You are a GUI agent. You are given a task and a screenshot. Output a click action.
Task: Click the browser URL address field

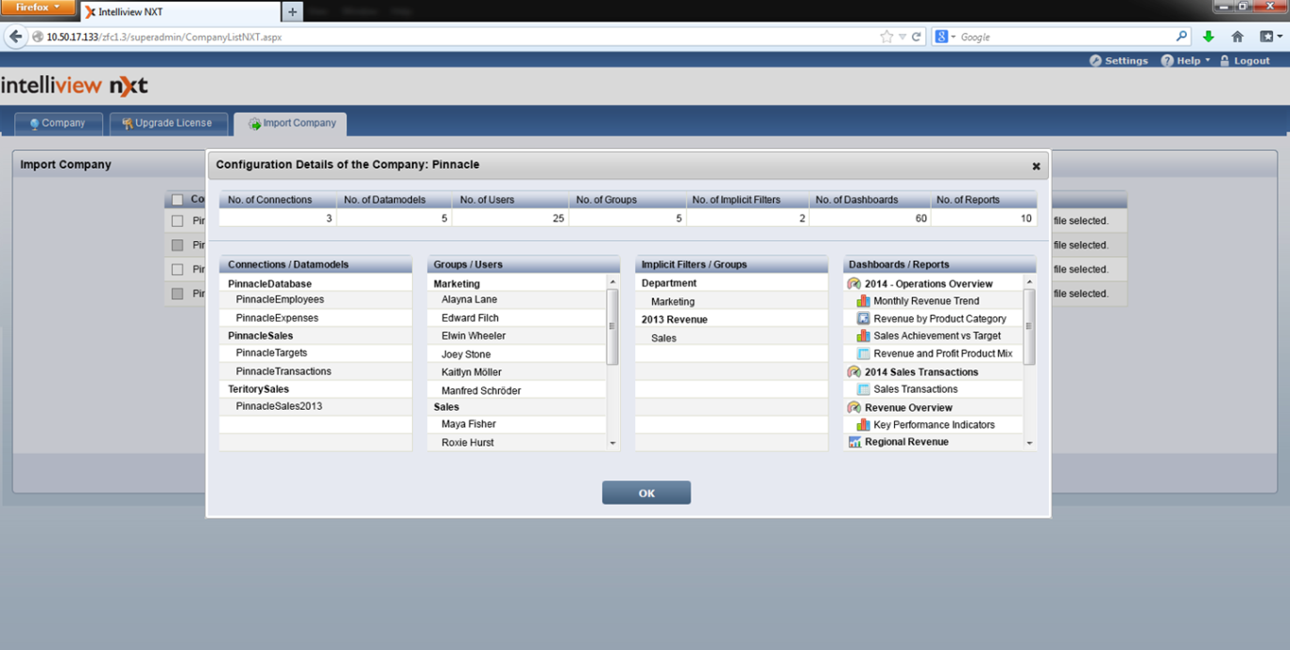[450, 37]
